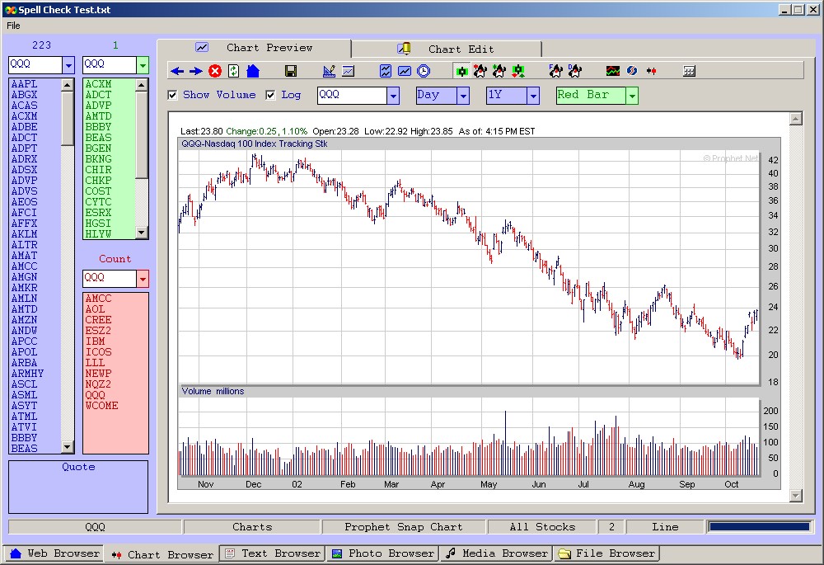
Task: Click the green refresh page icon
Action: pyautogui.click(x=234, y=71)
